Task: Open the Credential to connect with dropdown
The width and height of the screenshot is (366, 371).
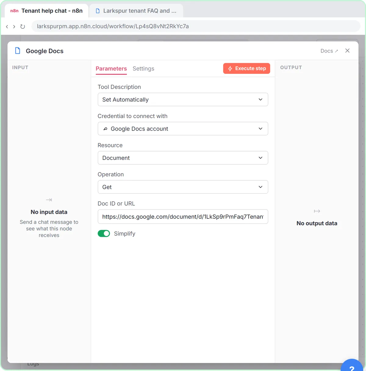Action: point(183,129)
